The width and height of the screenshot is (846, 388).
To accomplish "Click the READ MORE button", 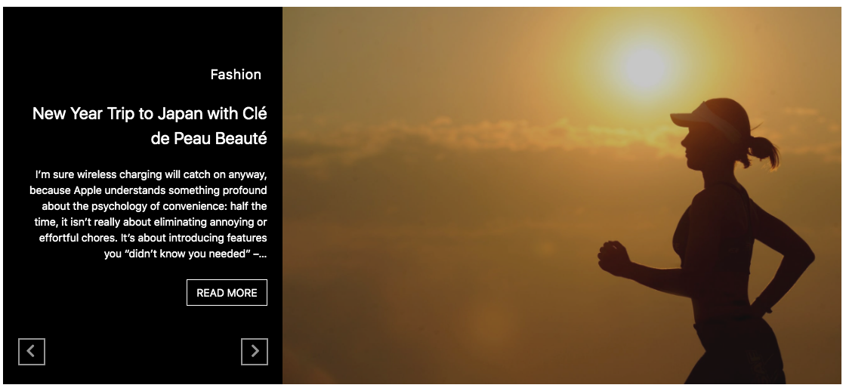I will pyautogui.click(x=227, y=293).
